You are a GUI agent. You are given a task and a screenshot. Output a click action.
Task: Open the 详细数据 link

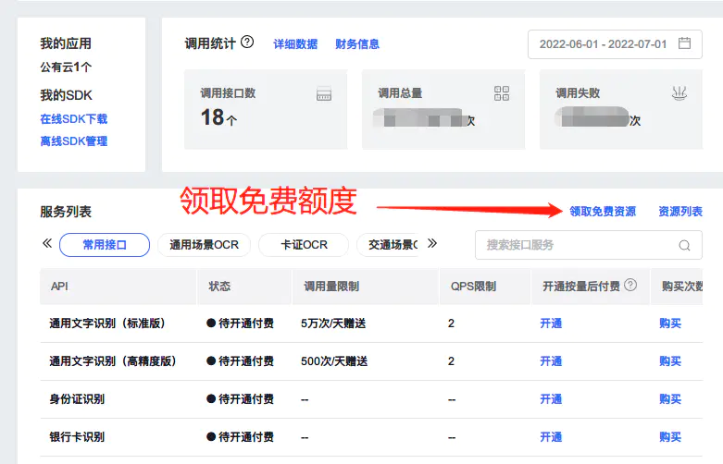click(x=295, y=43)
